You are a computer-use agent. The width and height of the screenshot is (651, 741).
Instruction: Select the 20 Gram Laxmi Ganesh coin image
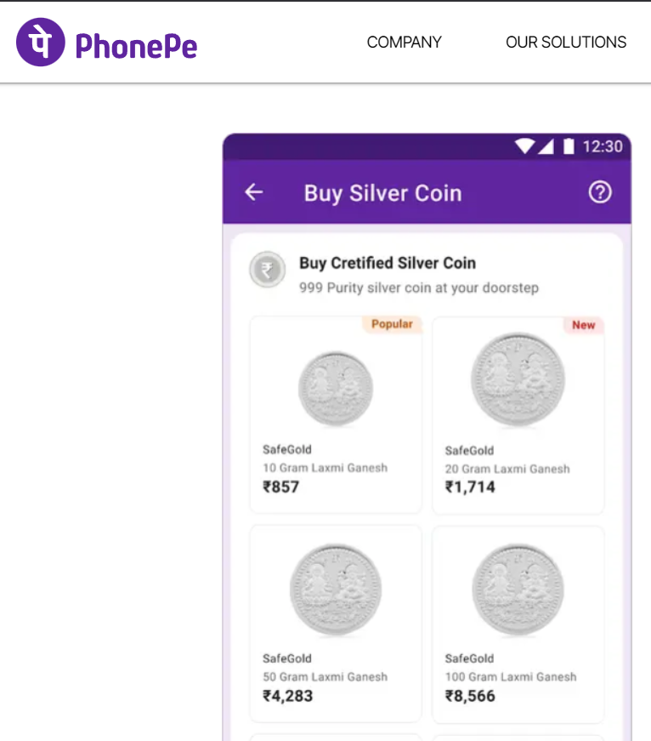(518, 379)
